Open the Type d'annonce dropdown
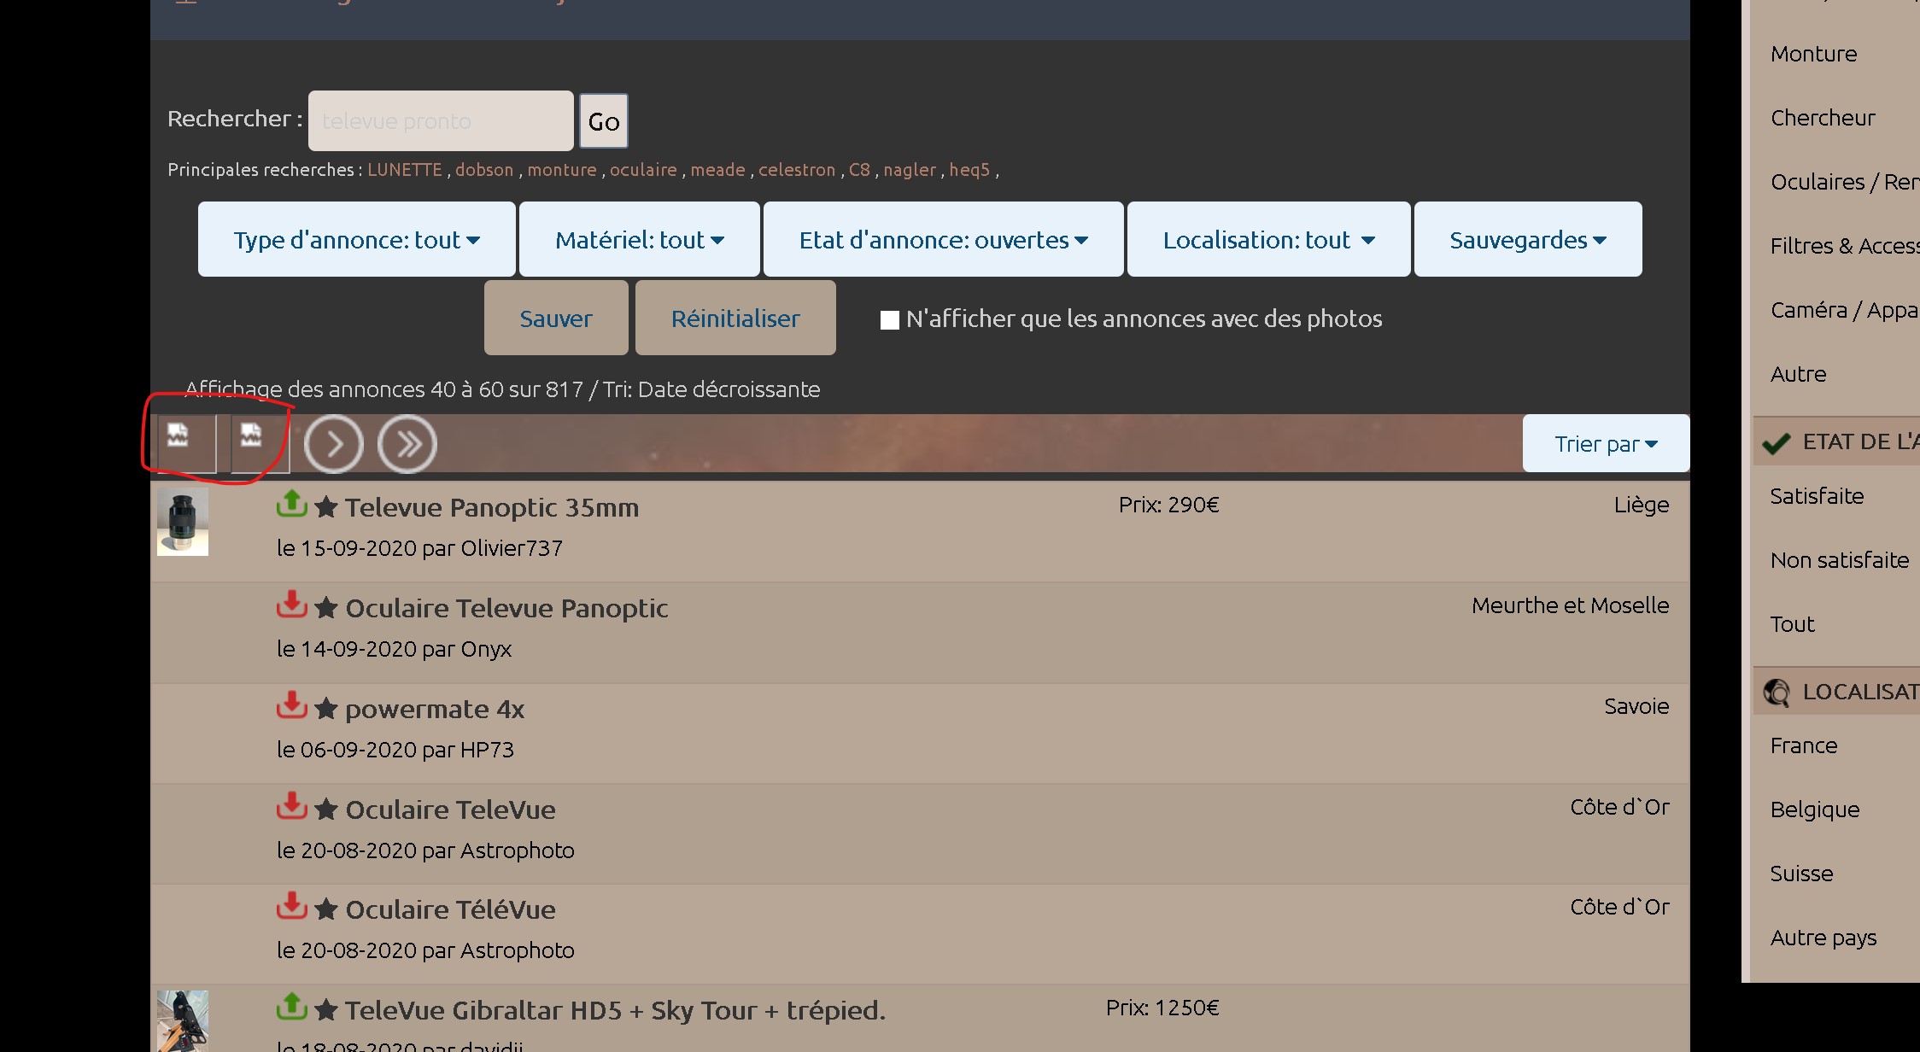The height and width of the screenshot is (1052, 1920). [x=356, y=240]
